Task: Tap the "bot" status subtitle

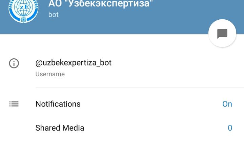Action: 54,15
